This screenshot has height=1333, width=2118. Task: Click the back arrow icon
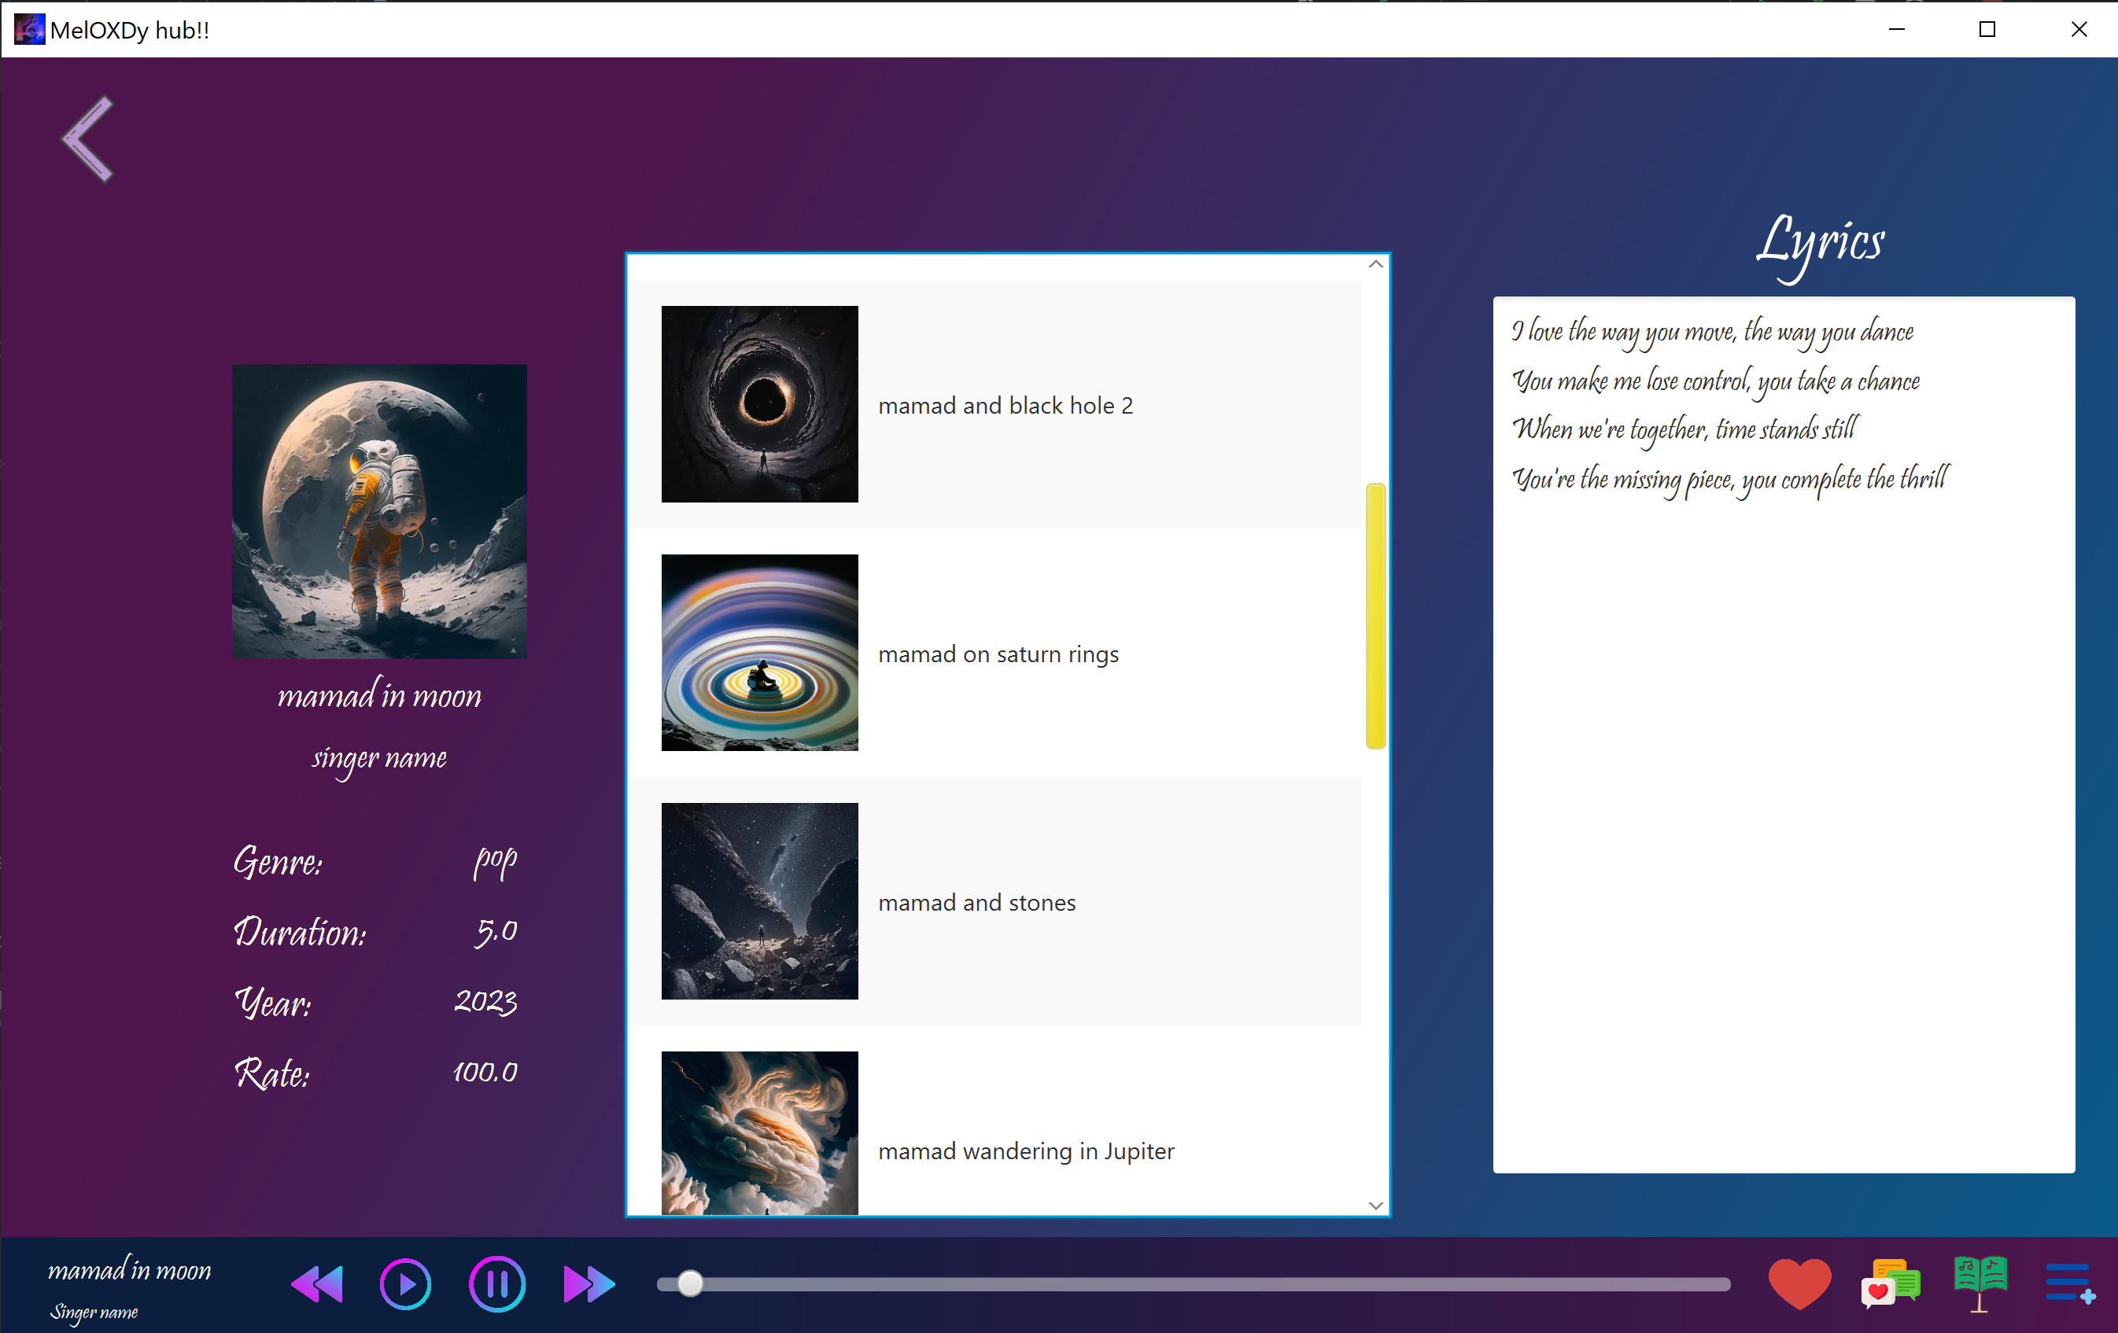tap(88, 138)
